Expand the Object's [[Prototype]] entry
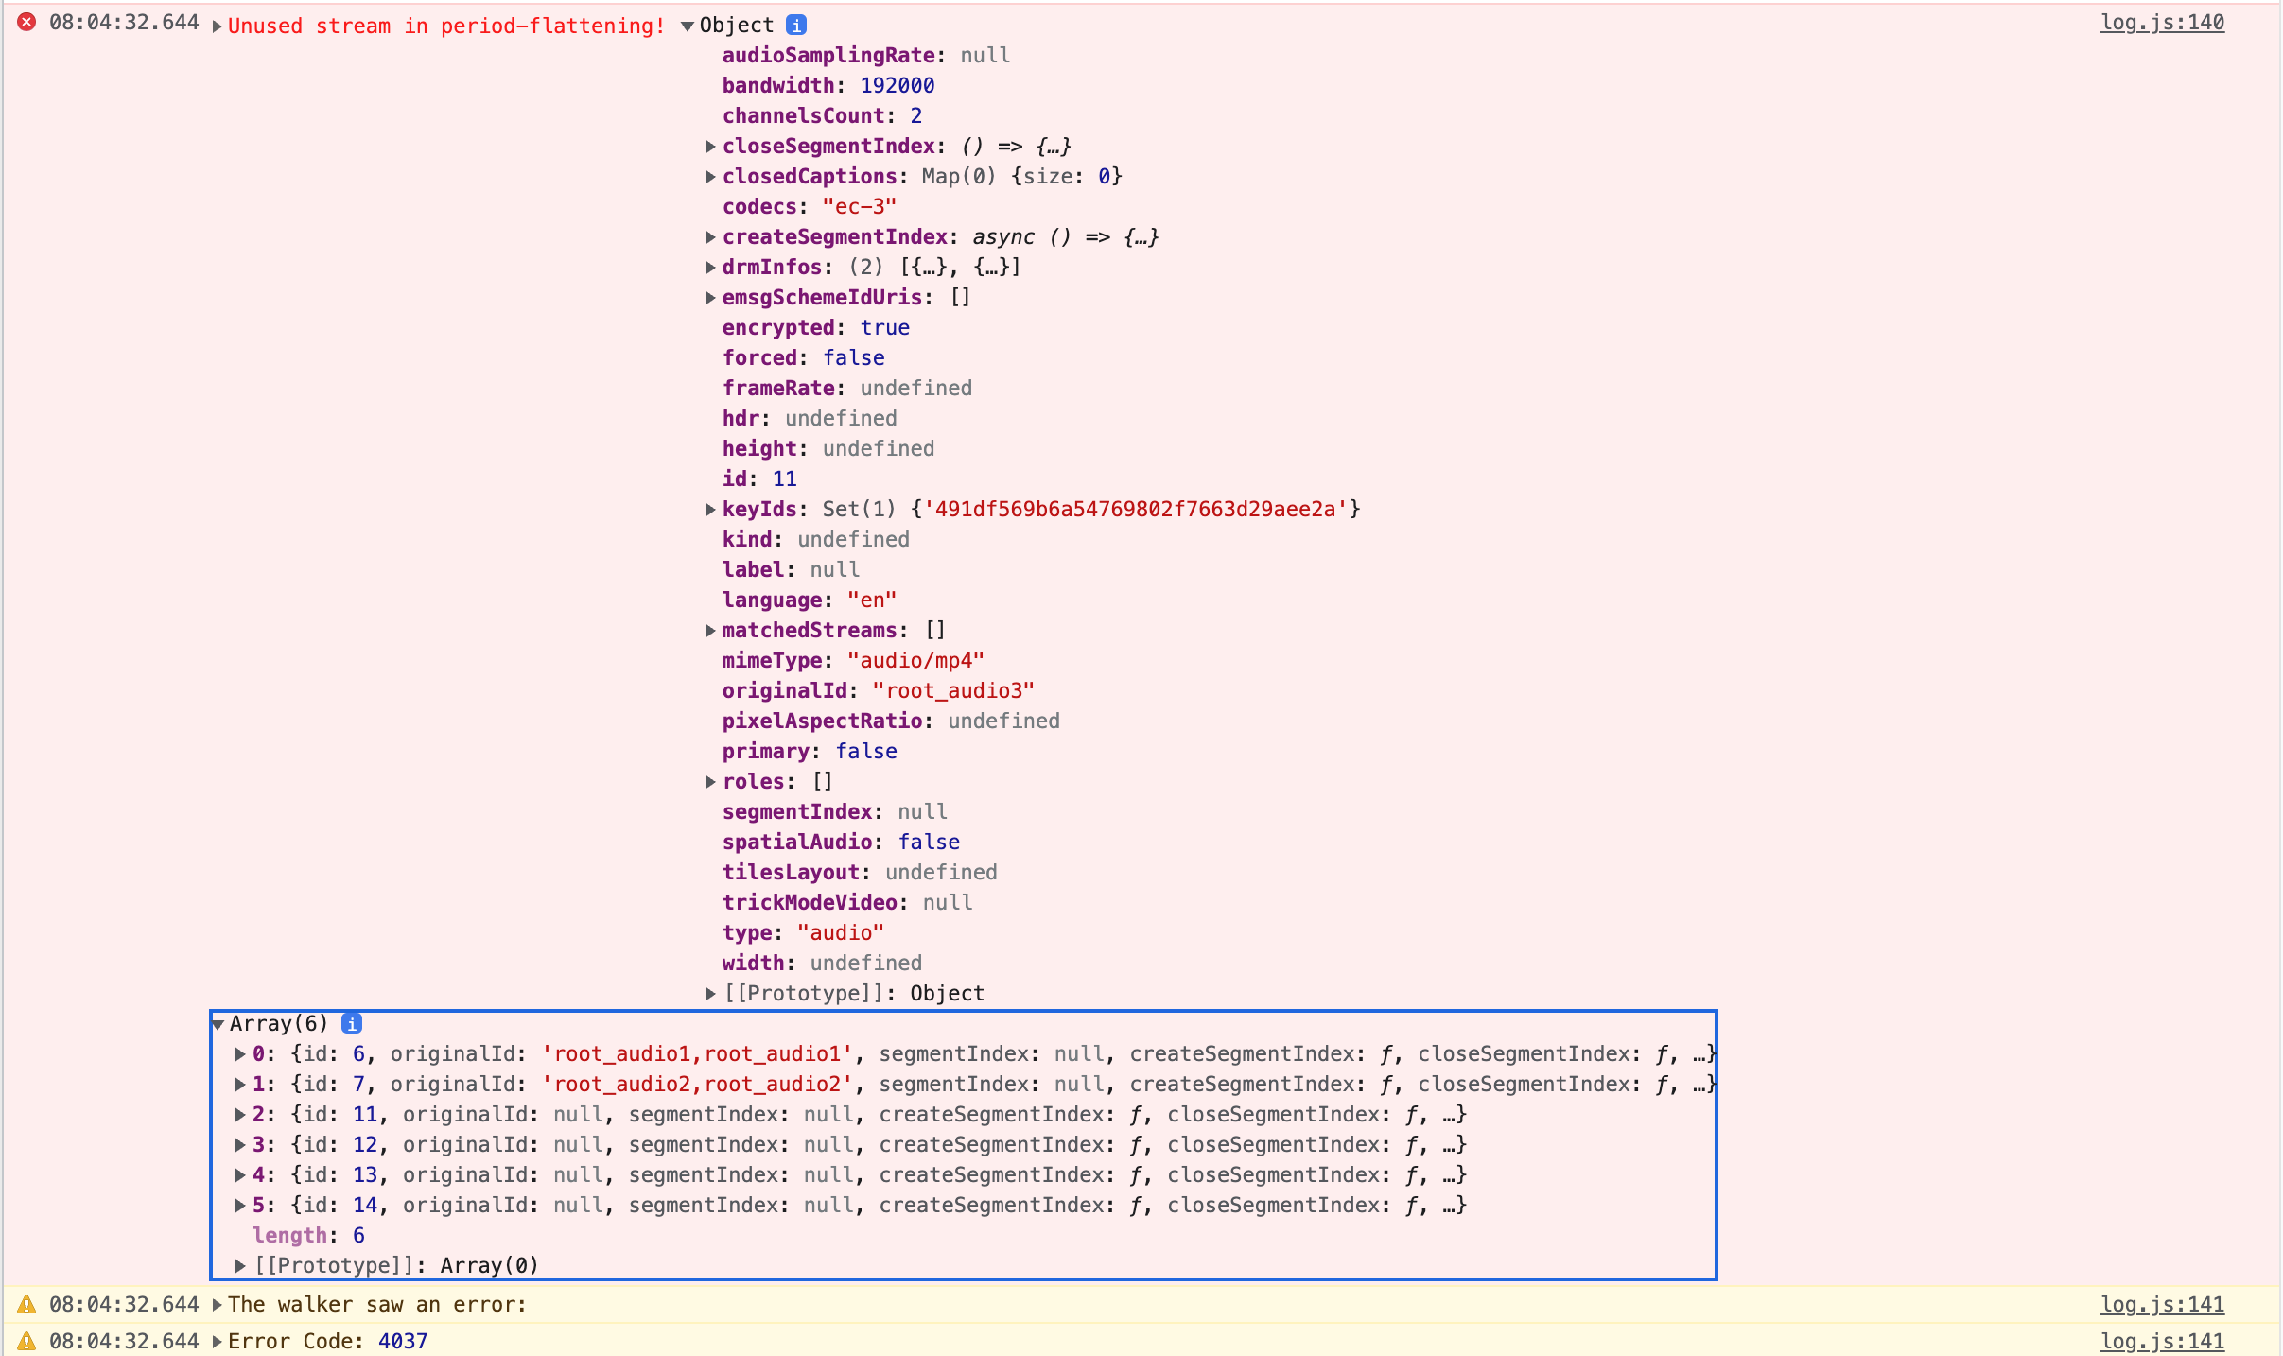The height and width of the screenshot is (1356, 2283). point(710,994)
